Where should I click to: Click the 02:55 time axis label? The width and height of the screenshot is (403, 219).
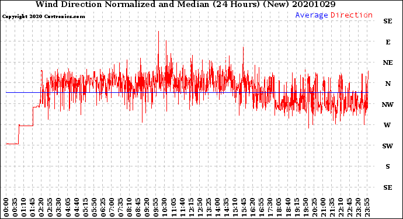click(x=50, y=207)
